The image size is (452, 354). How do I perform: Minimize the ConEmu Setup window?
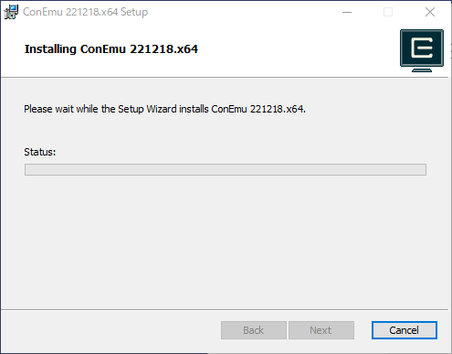coord(347,12)
